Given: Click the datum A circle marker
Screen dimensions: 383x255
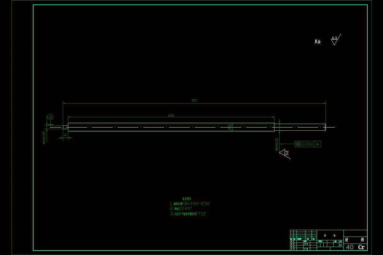Looking at the screenshot, I should tap(50, 117).
